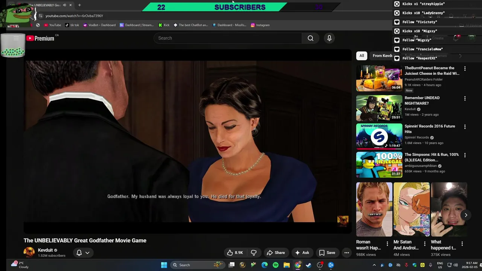This screenshot has width=482, height=271.
Task: Open the more actions ellipsis under the video
Action: point(347,253)
